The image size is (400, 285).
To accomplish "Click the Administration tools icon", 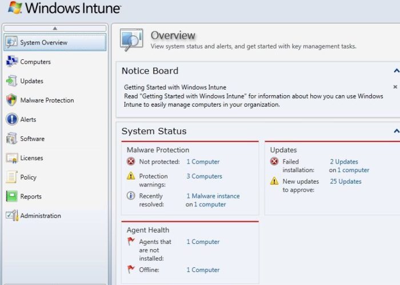I will (12, 215).
